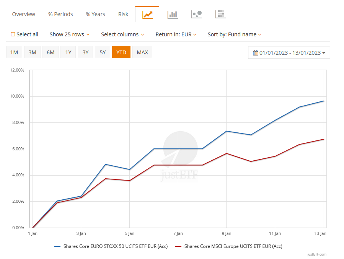Go to the % Periods tab

[x=60, y=14]
